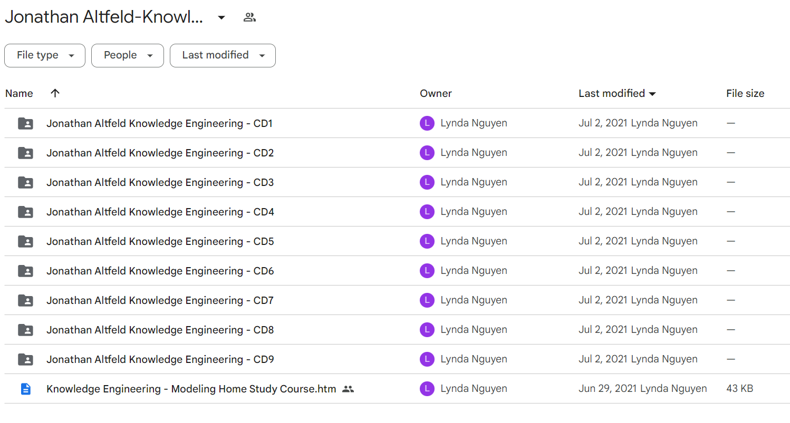Screen dimensions: 790x423
Task: Click the Jun 29, 2021 modified date
Action: [608, 389]
